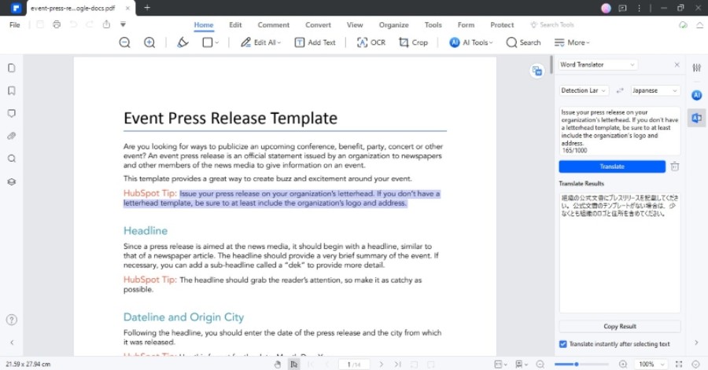The image size is (708, 370).
Task: Click the floating translate icon on the page
Action: tap(537, 71)
